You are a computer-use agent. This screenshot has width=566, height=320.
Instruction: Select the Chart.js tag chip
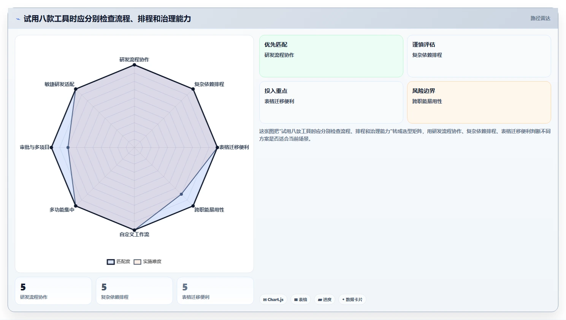coord(273,300)
